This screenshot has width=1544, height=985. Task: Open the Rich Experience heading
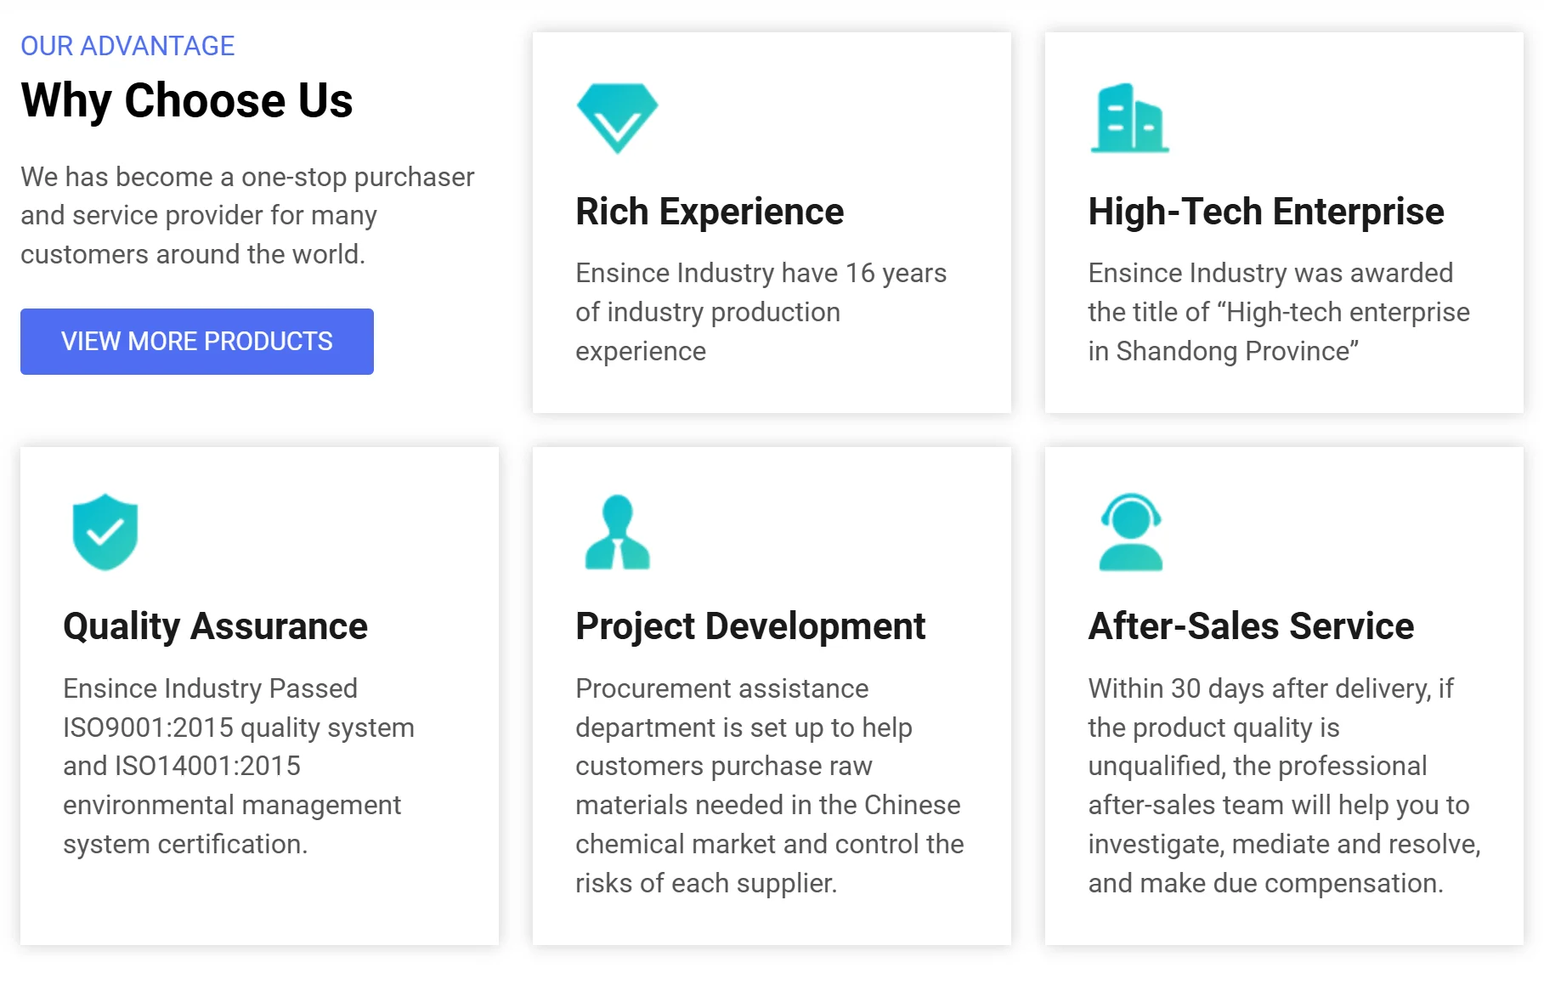[710, 212]
